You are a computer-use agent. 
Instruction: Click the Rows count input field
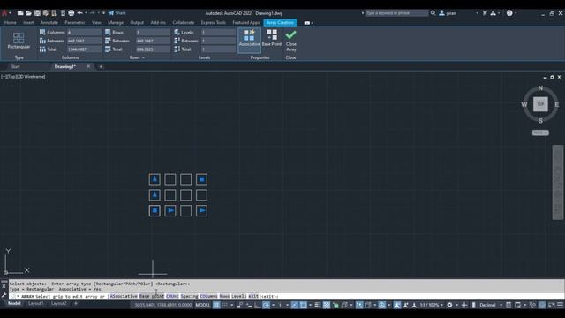(153, 32)
